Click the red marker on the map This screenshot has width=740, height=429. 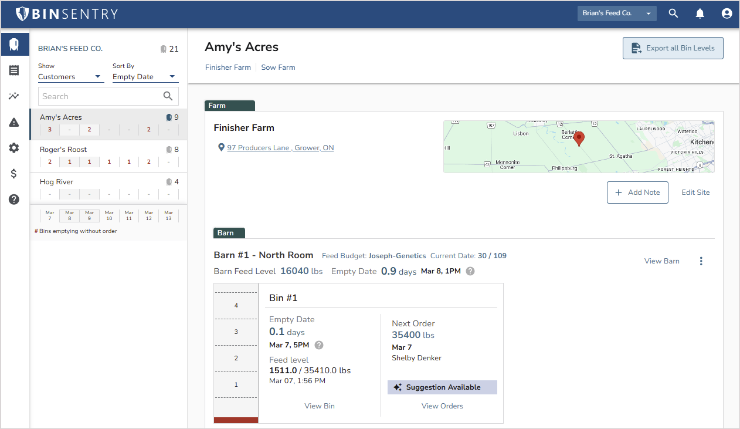[x=579, y=139]
